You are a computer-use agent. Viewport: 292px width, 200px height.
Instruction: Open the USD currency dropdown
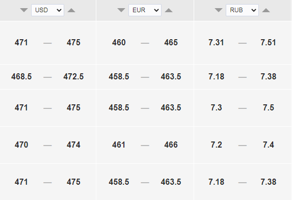point(48,10)
